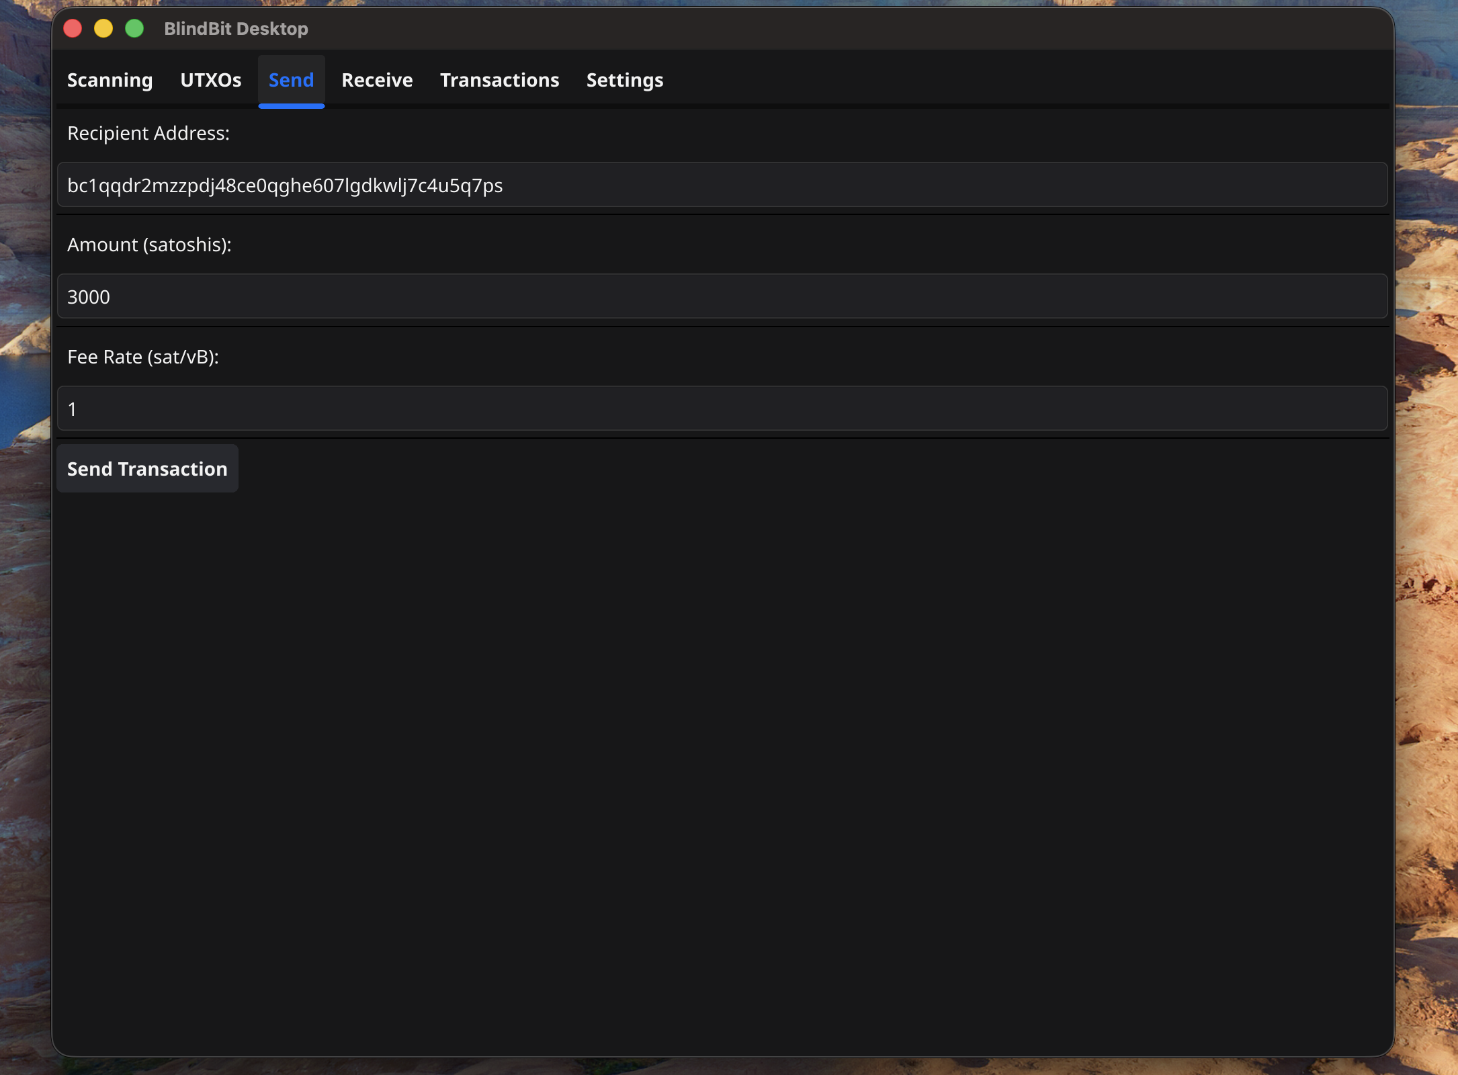This screenshot has width=1458, height=1075.
Task: Click the Amount (satoshis) label
Action: point(149,245)
